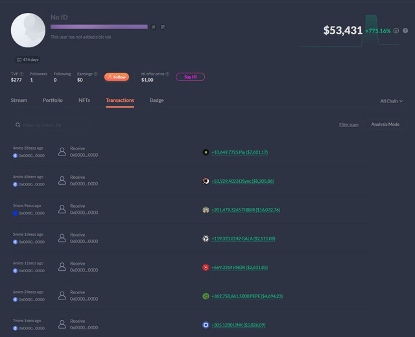This screenshot has width=415, height=337.
Task: Click the copy address icon beside the wallet address
Action: (x=154, y=27)
